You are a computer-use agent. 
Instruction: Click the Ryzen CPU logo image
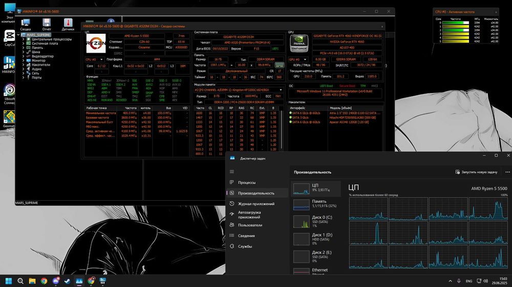point(96,43)
